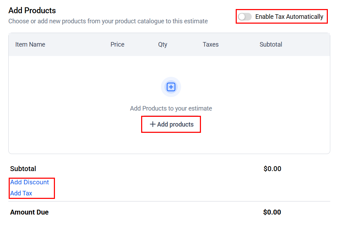Click the Amount Due $0.00 value
This screenshot has width=340, height=226.
272,212
